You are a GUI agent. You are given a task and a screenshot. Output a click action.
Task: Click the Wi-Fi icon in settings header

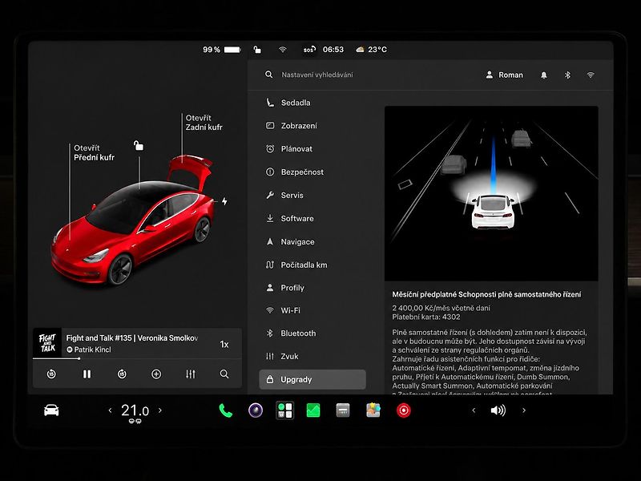[591, 75]
